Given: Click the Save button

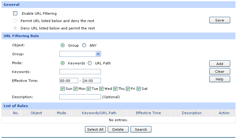Looking at the screenshot, I should click(x=219, y=20).
